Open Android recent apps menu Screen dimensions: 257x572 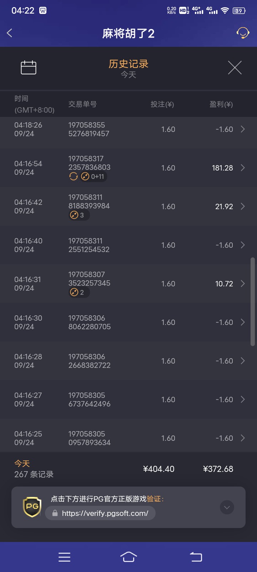click(x=64, y=557)
